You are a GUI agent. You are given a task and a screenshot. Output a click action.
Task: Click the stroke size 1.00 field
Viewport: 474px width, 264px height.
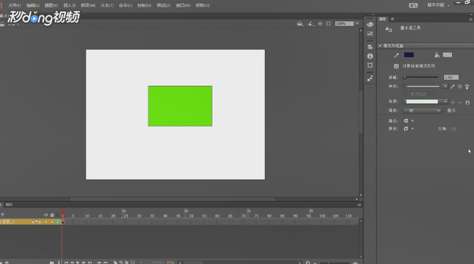(x=451, y=77)
